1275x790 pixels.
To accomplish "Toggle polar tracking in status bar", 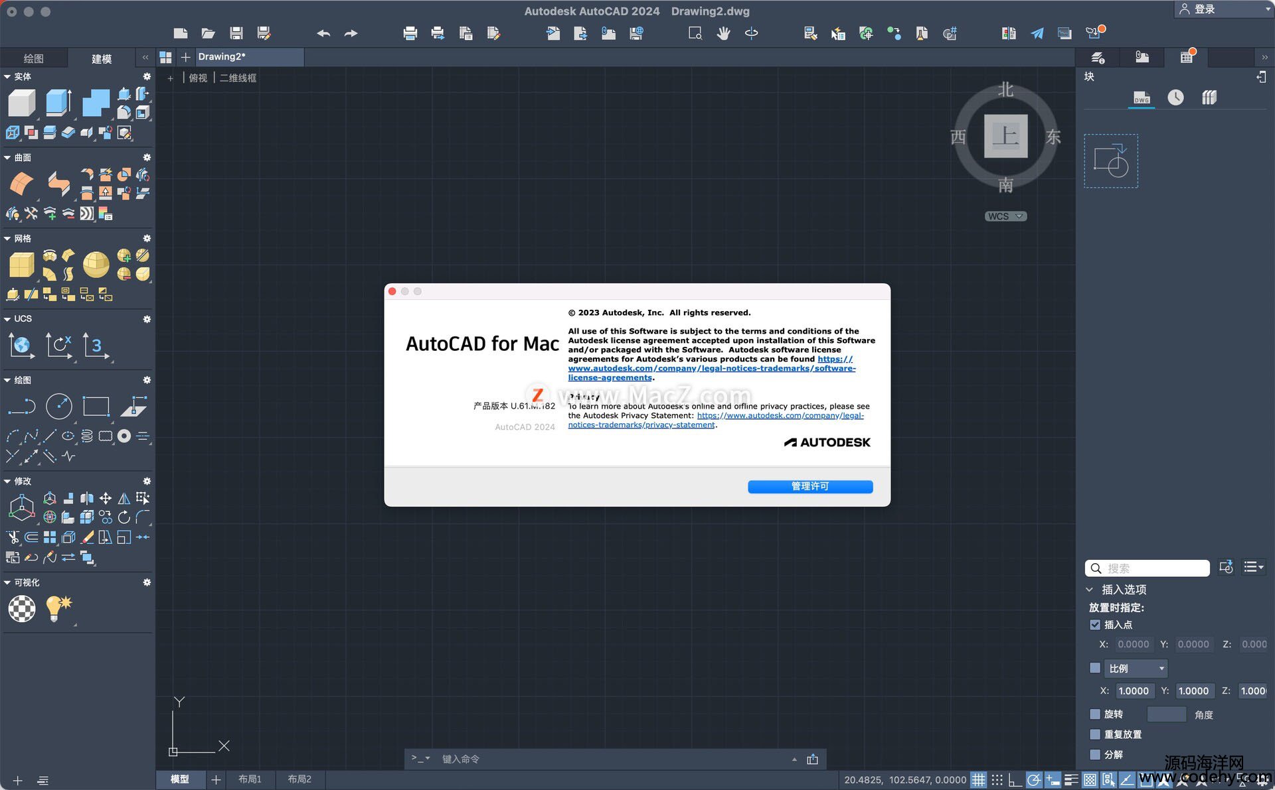I will [1034, 780].
